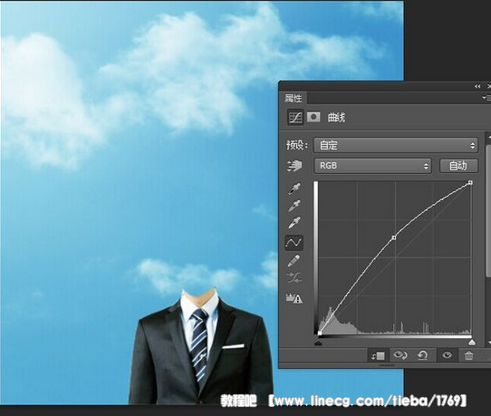Click the histogram clipping warning icon

point(294,298)
